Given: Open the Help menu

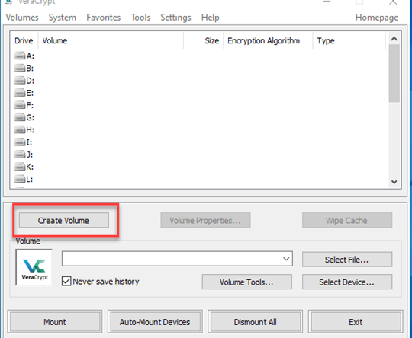Looking at the screenshot, I should click(211, 18).
